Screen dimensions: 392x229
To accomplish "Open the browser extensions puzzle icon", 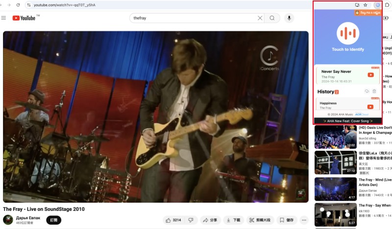I will pos(387,5).
